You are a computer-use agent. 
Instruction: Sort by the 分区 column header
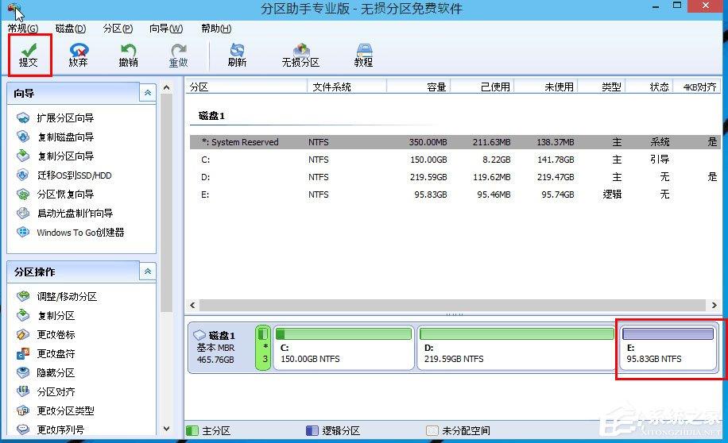pyautogui.click(x=246, y=87)
